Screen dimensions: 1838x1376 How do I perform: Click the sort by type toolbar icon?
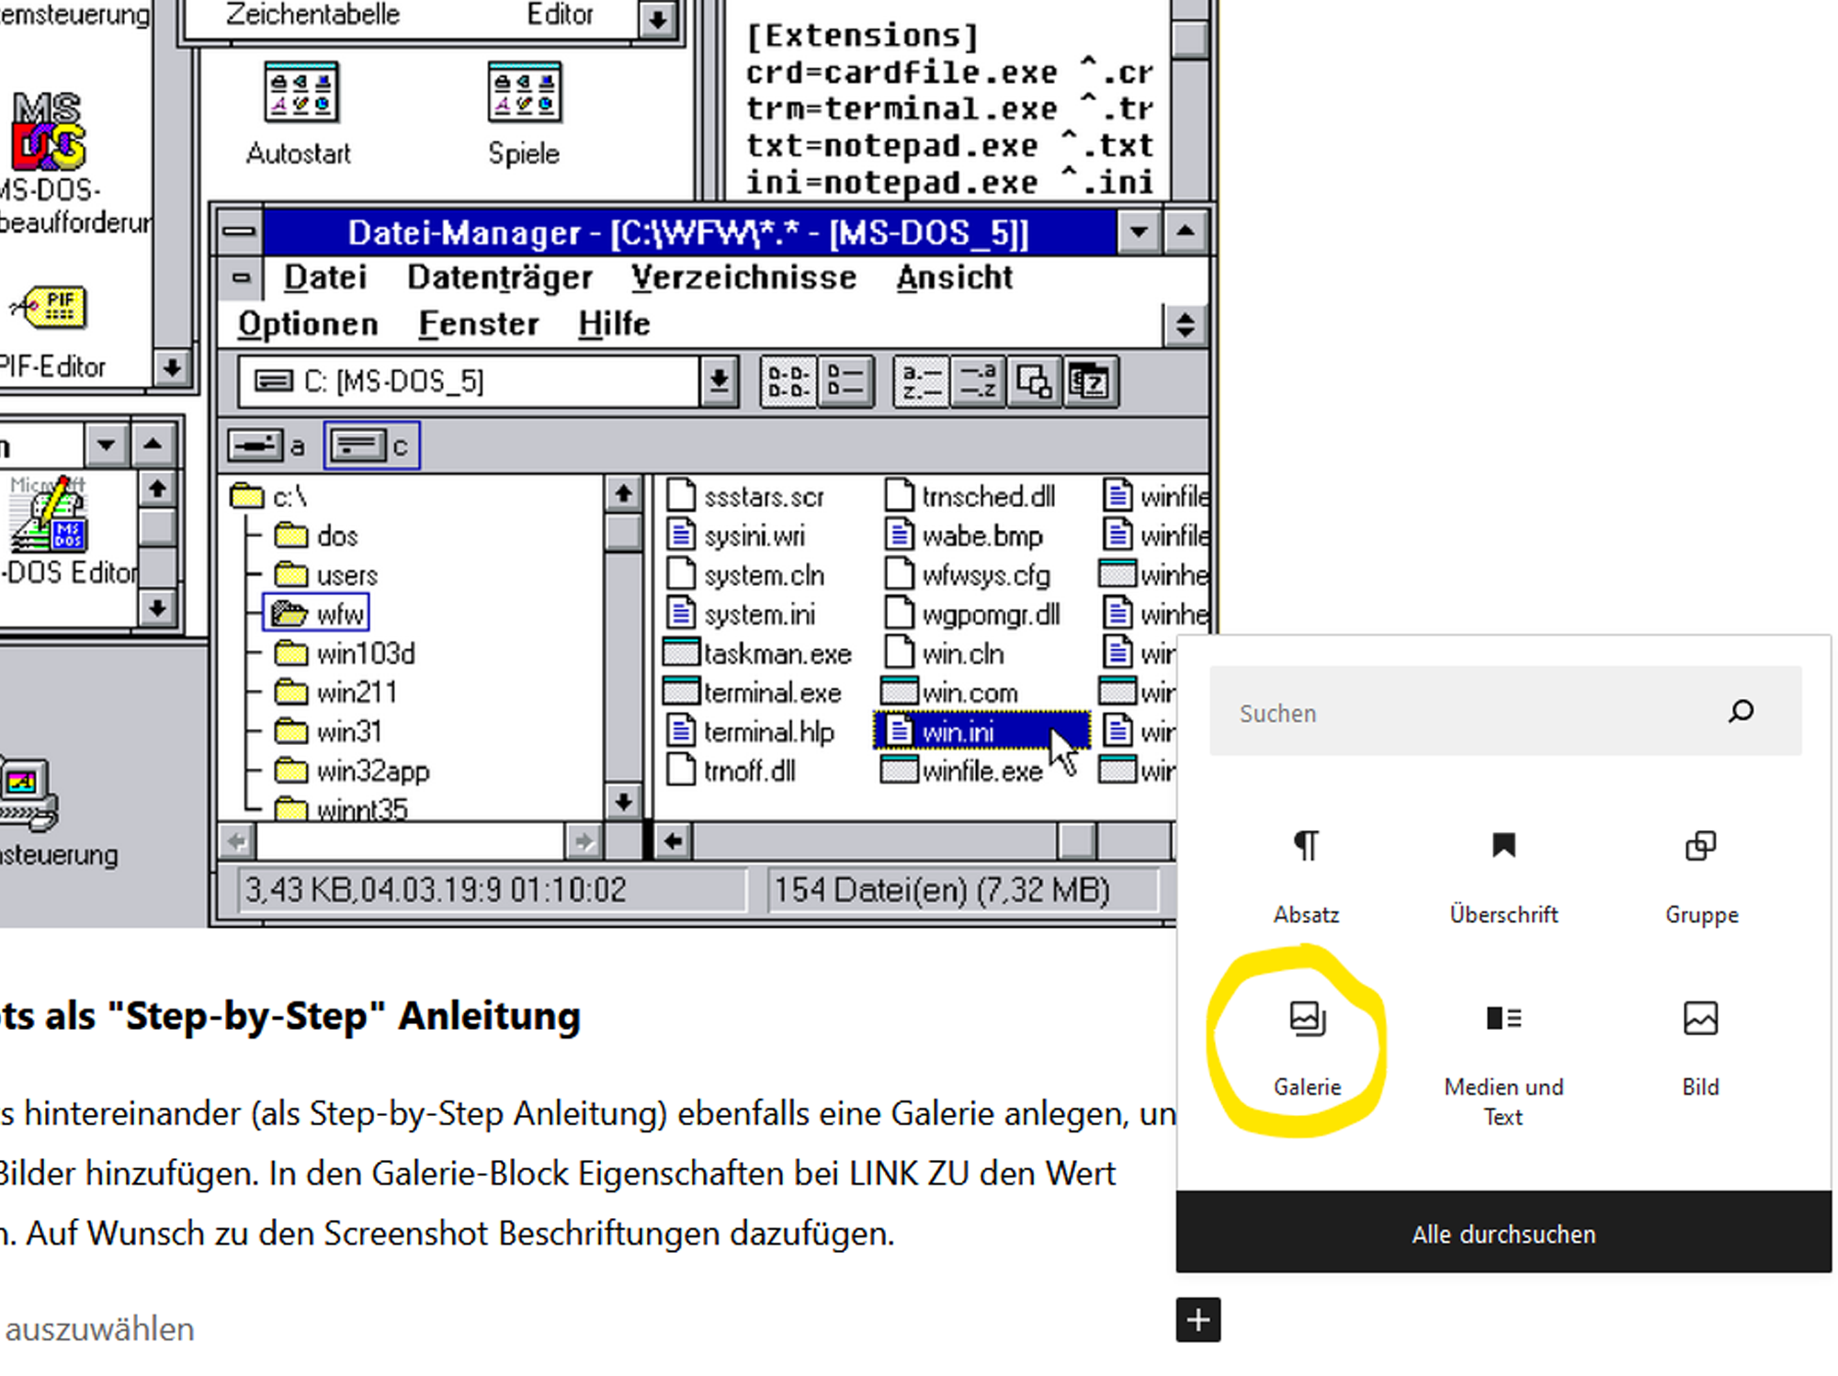(x=977, y=381)
